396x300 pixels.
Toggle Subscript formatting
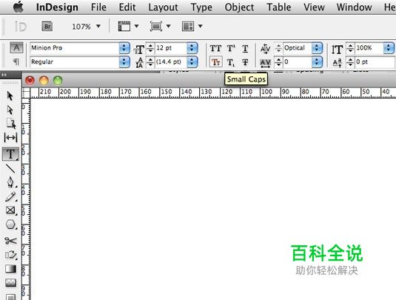(x=231, y=62)
